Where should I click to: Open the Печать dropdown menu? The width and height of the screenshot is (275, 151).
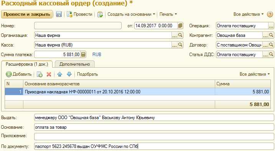coord(168,14)
